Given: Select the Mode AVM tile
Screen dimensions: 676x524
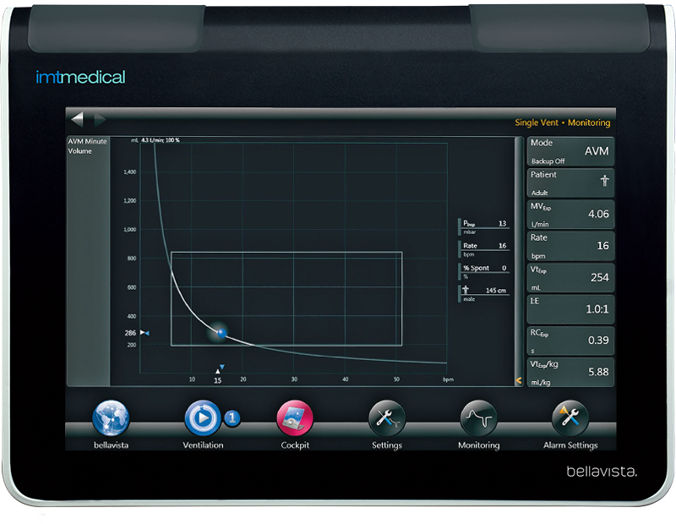Looking at the screenshot, I should pos(570,151).
